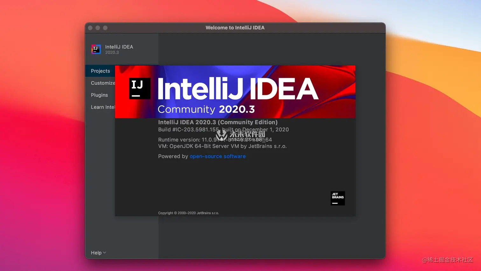Select the Projects tab

[100, 71]
